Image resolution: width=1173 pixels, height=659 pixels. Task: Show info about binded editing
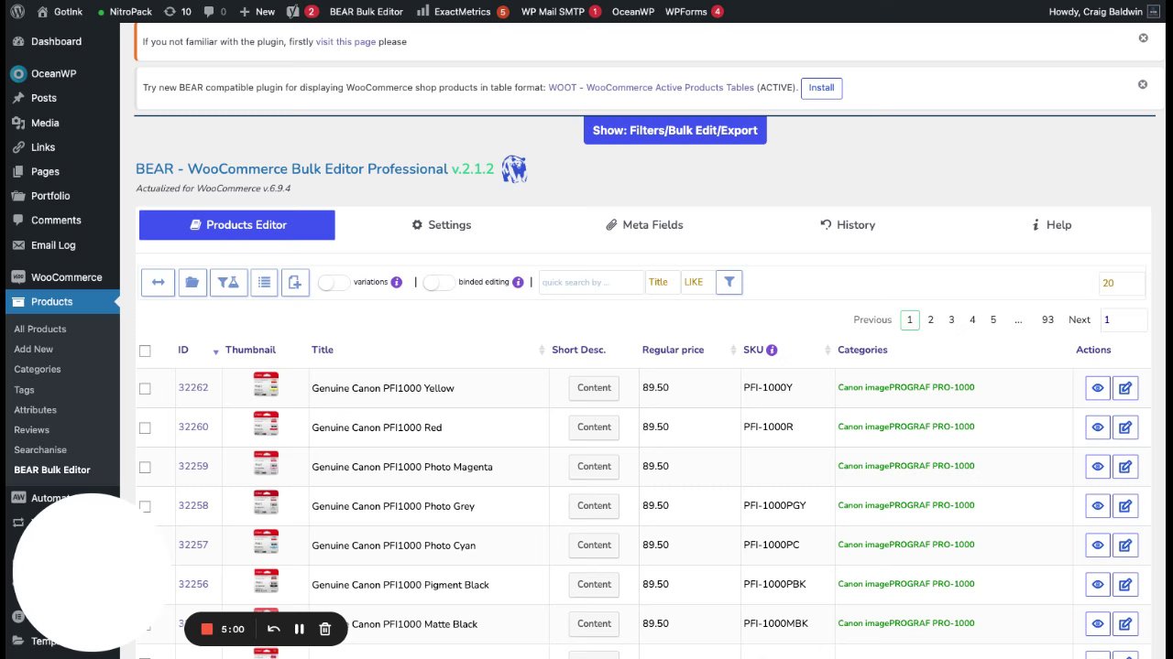pos(518,282)
